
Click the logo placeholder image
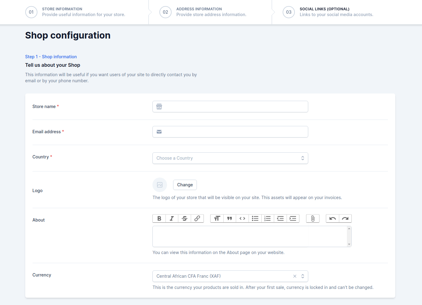click(x=160, y=185)
